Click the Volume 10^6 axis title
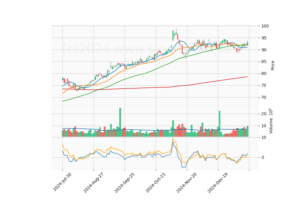 click(271, 121)
